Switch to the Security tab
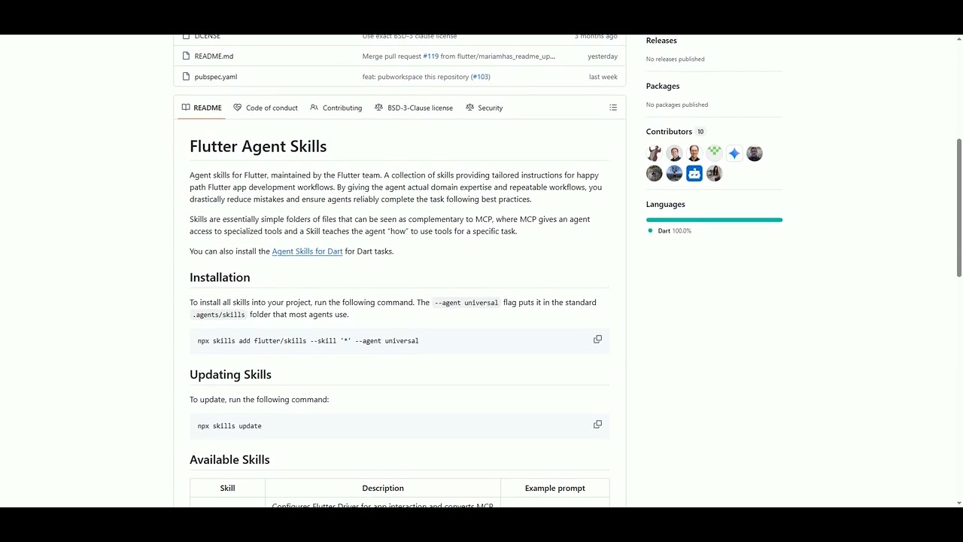 [485, 108]
